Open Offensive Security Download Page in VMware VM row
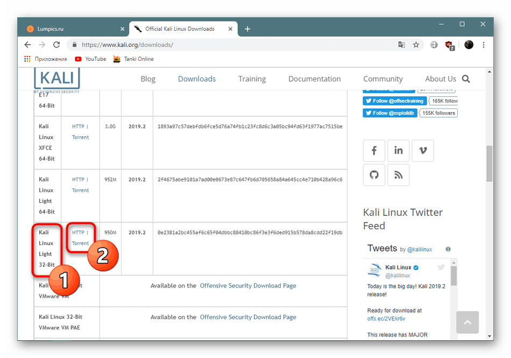The width and height of the screenshot is (511, 358). [248, 286]
